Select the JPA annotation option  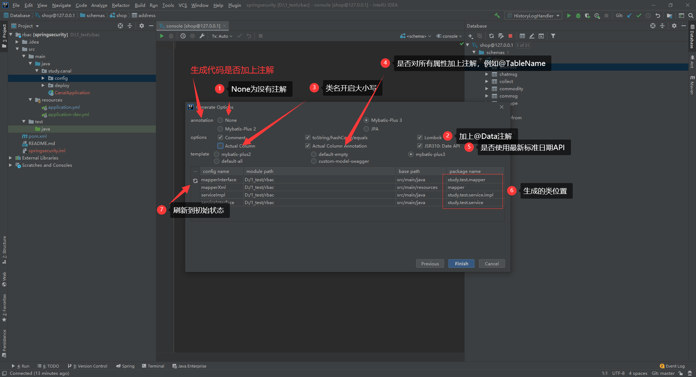point(366,129)
